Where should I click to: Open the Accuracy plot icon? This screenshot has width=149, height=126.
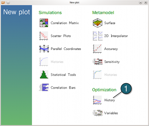97,49
